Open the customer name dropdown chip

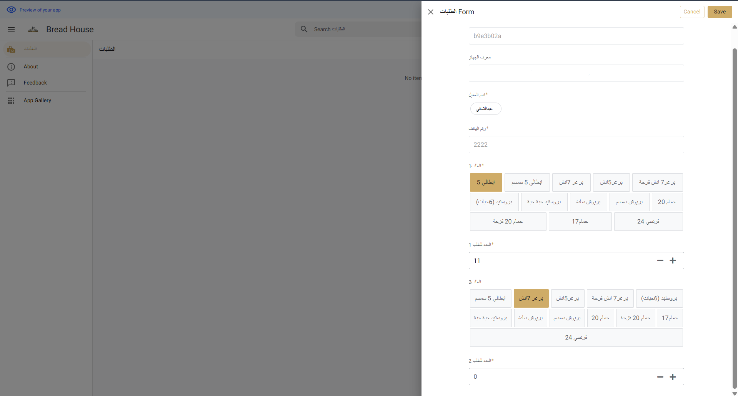tap(485, 109)
